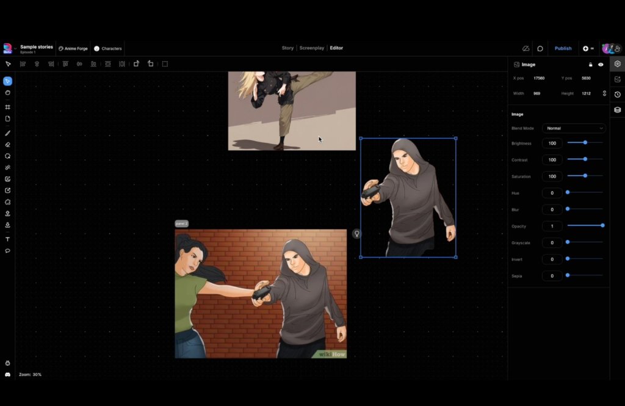The width and height of the screenshot is (625, 406).
Task: Toggle image visibility eye icon
Action: click(x=601, y=64)
